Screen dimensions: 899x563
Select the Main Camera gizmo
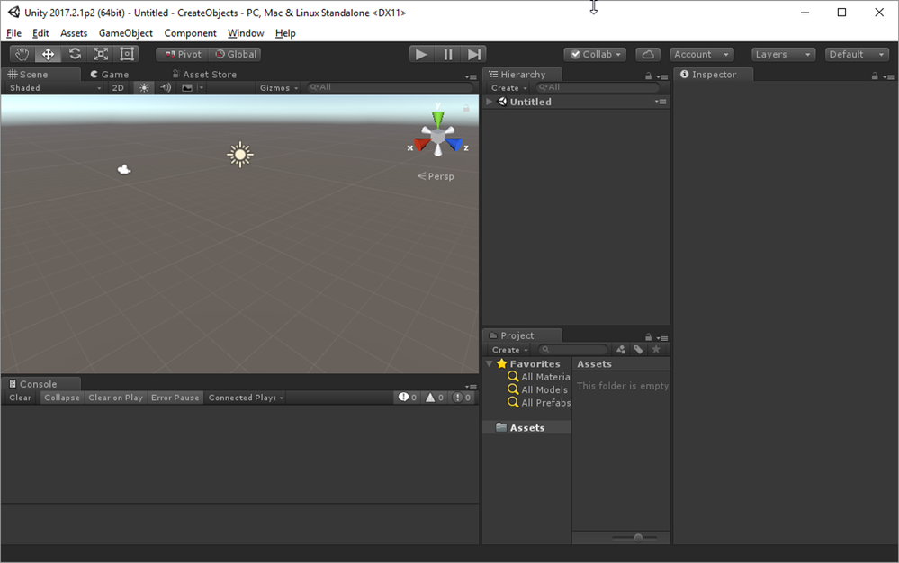pyautogui.click(x=124, y=170)
